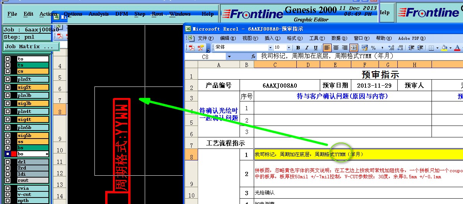Image resolution: width=463 pixels, height=204 pixels.
Task: Open the 文件(F) menu in Excel
Action: tap(205, 38)
